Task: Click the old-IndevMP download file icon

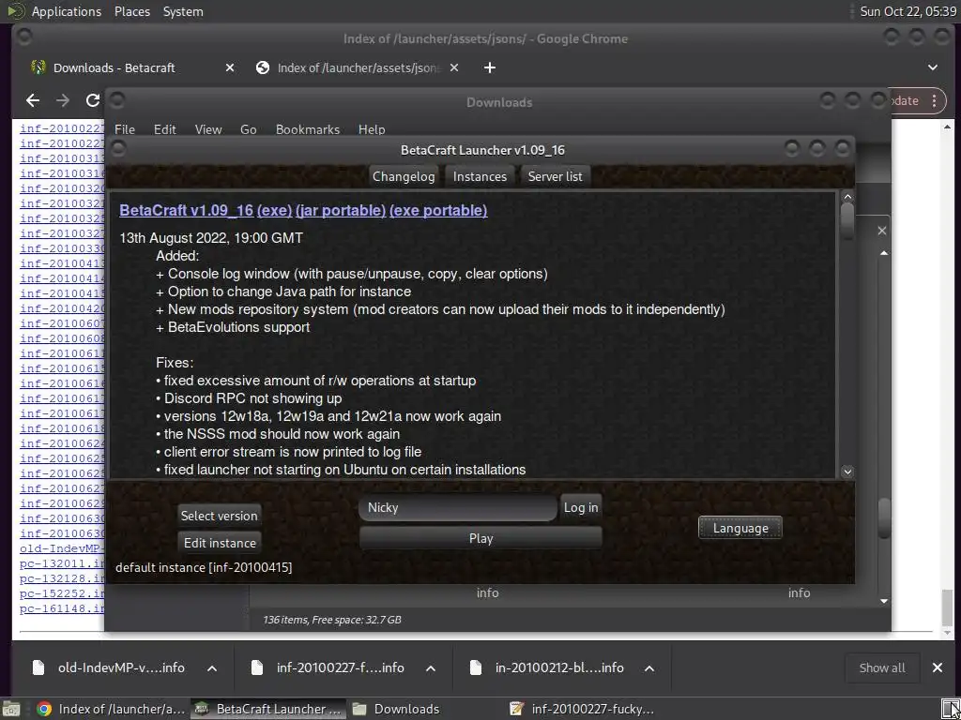Action: (38, 667)
